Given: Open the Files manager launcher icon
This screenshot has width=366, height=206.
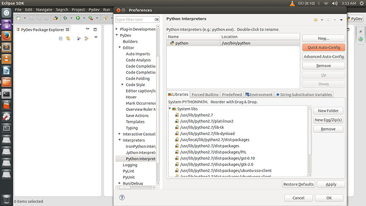Looking at the screenshot, I should tap(6, 82).
